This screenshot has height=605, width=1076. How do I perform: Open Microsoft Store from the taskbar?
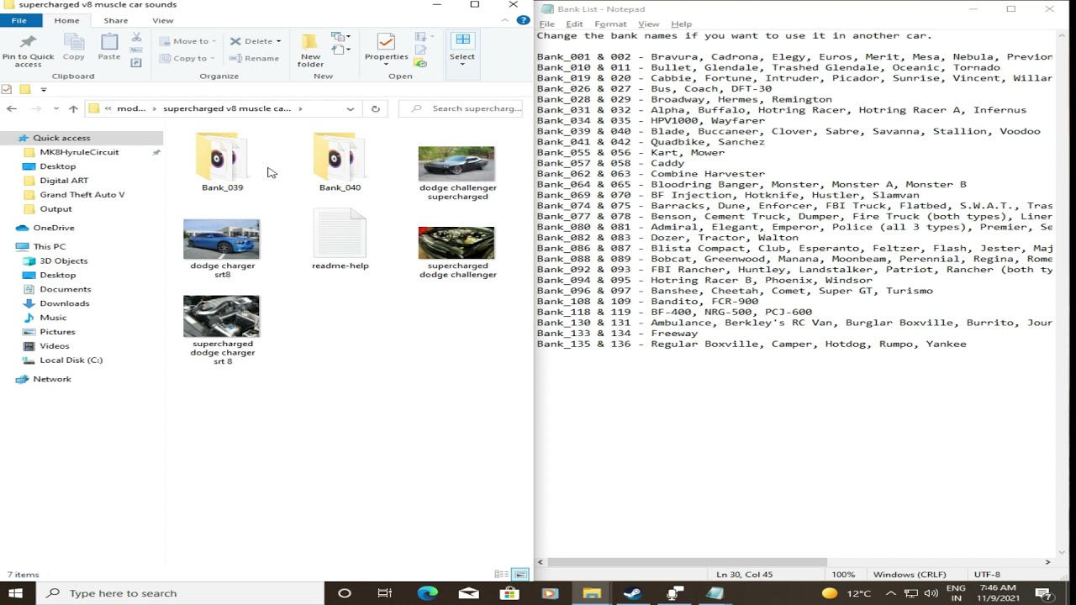pyautogui.click(x=509, y=593)
